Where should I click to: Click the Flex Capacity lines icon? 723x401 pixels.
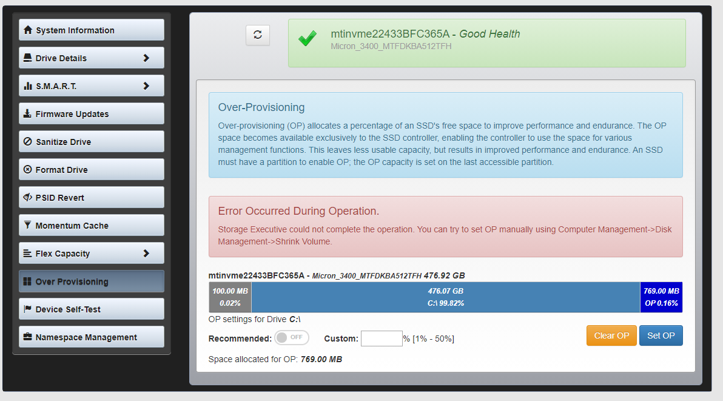pos(28,254)
